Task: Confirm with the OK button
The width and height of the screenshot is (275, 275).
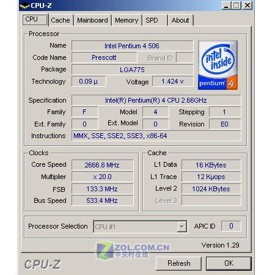Action: 229,263
